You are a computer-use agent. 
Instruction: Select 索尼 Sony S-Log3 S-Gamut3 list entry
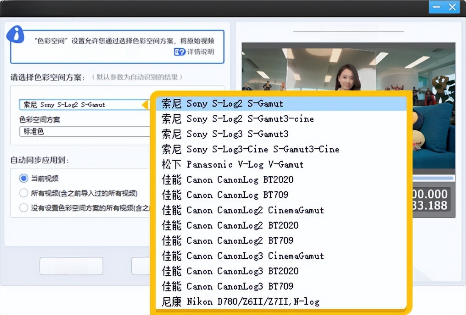281,134
